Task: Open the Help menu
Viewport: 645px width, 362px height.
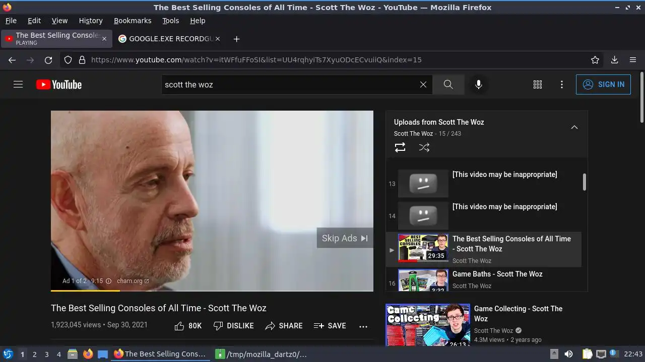Action: click(198, 21)
